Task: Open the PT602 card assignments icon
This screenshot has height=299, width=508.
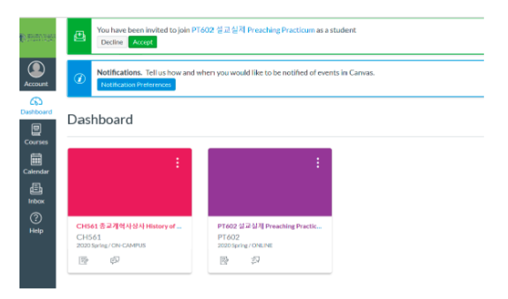Action: (224, 260)
